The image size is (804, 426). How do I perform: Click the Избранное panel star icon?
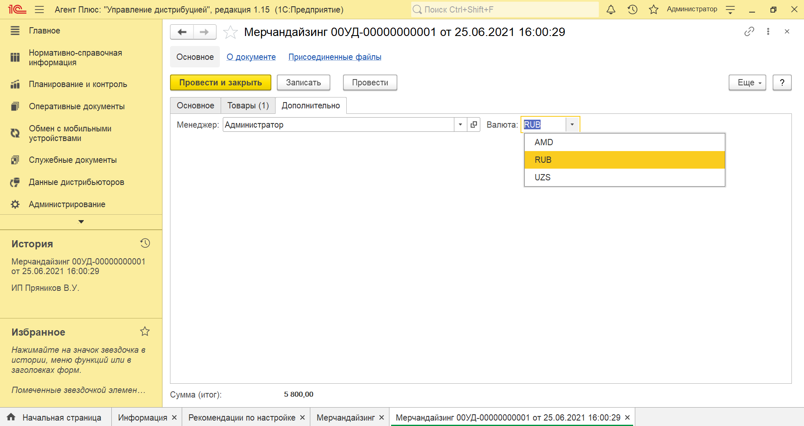[x=145, y=331]
